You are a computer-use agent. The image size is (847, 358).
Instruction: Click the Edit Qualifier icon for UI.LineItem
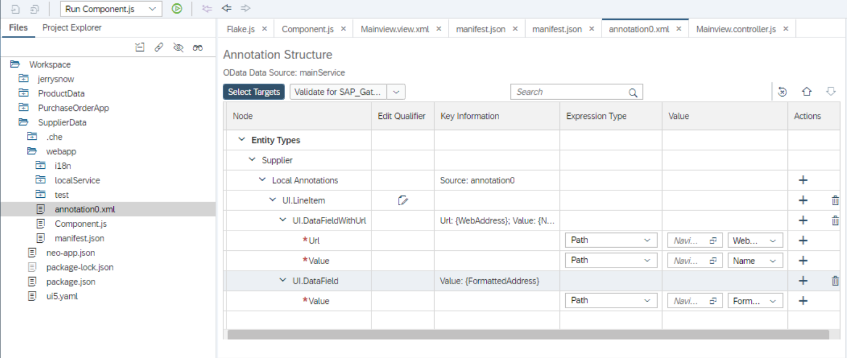click(403, 200)
